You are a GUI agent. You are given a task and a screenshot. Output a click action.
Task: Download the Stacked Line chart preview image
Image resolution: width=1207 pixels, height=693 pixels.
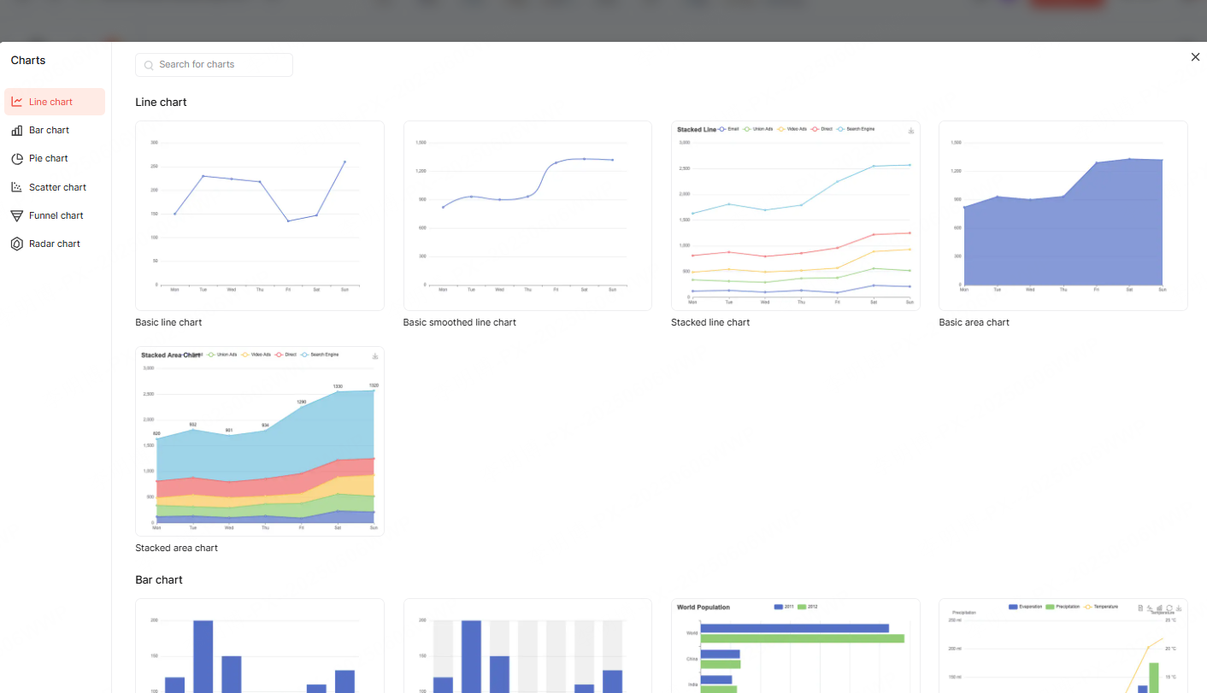pyautogui.click(x=911, y=130)
